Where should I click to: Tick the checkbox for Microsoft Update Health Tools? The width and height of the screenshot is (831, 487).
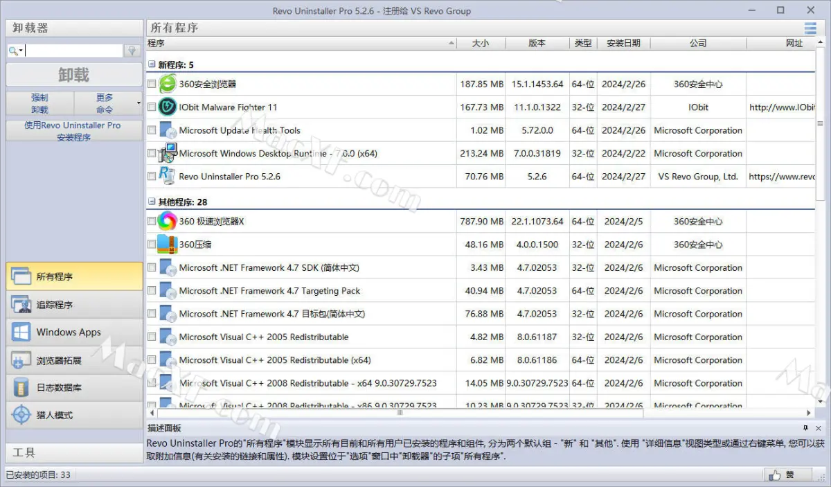[x=152, y=130]
